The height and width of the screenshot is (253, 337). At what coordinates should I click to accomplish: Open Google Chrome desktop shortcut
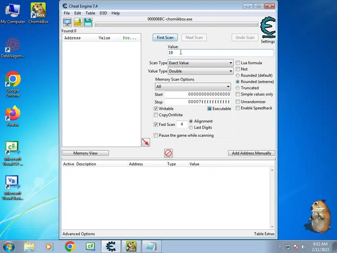click(x=13, y=84)
